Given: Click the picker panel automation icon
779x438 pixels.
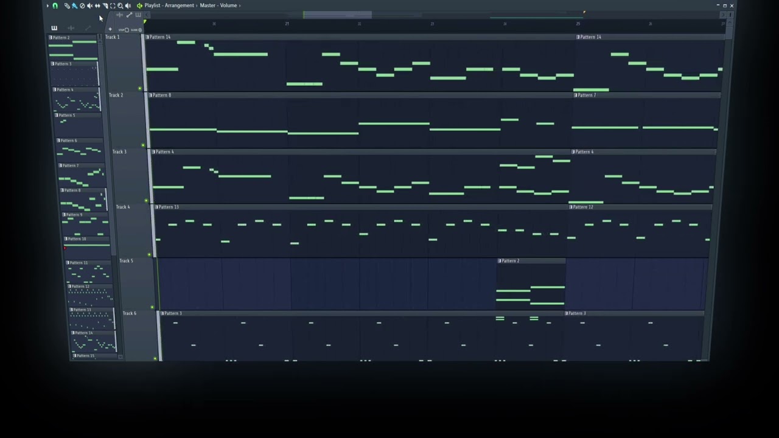Looking at the screenshot, I should coord(88,28).
